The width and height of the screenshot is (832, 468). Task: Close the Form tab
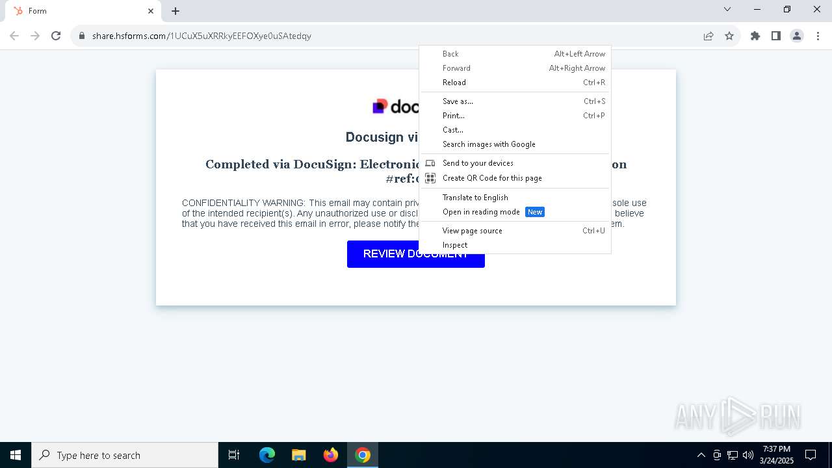(x=151, y=11)
